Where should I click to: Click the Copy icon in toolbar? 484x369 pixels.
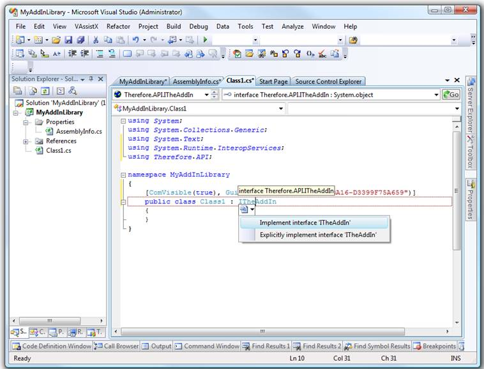[x=108, y=40]
